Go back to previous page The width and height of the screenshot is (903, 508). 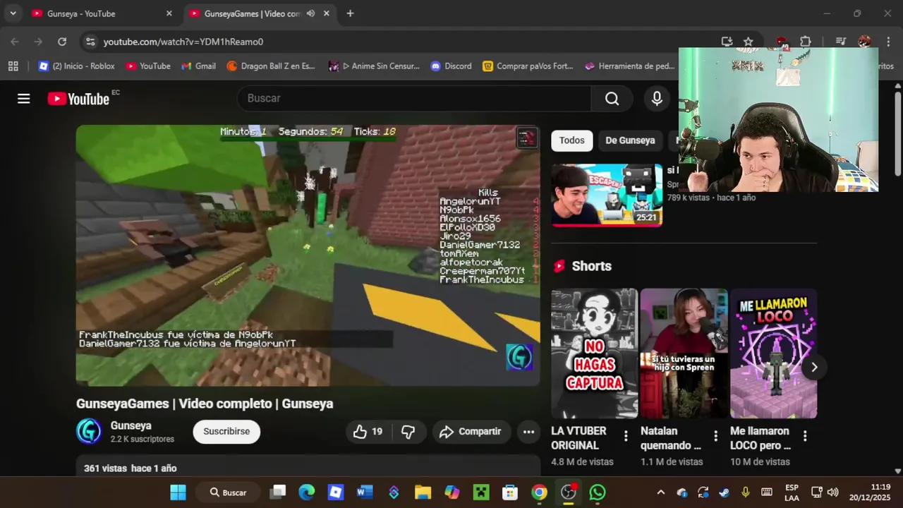16,42
